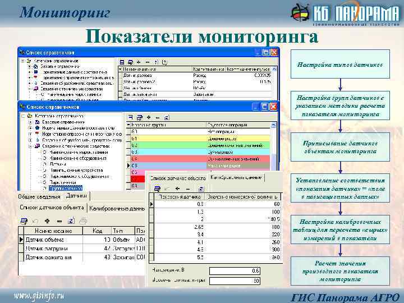Click the delete (minus) icon in the lower Список справочников window toolbar
The width and height of the screenshot is (404, 303).
(158, 117)
